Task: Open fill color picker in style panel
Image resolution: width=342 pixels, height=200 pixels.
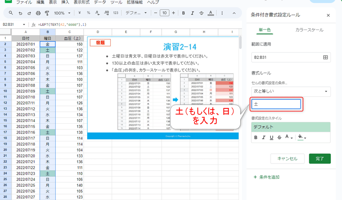Action: (302, 137)
